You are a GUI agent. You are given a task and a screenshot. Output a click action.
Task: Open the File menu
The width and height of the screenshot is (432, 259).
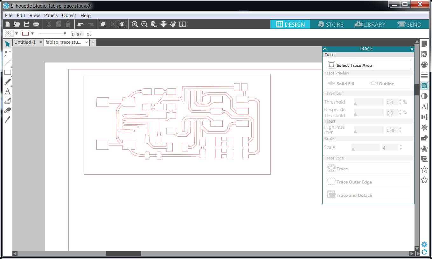point(9,15)
